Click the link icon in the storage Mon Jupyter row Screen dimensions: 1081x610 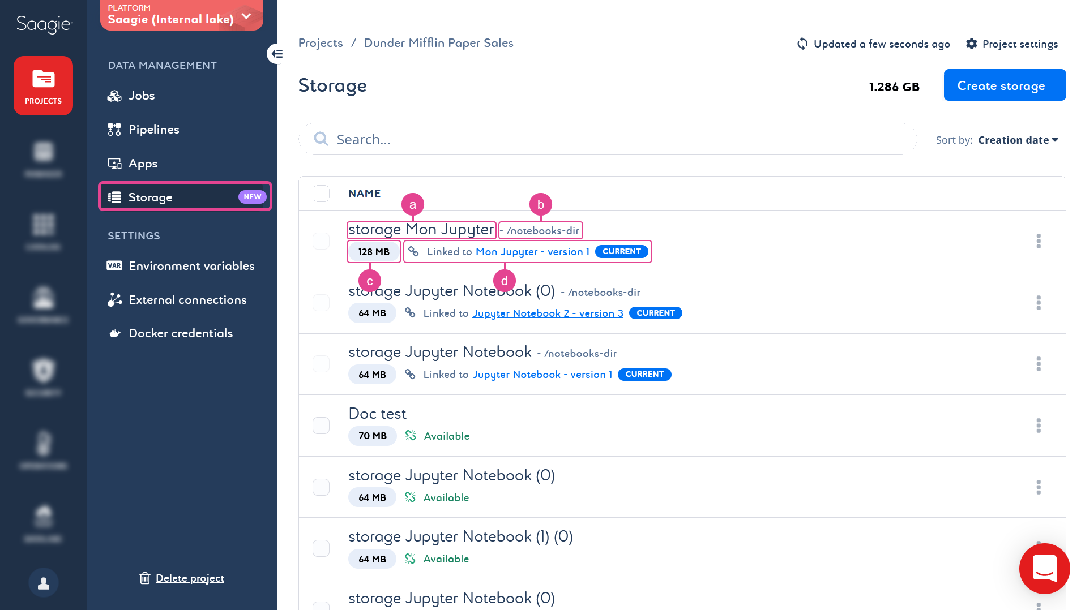coord(413,251)
